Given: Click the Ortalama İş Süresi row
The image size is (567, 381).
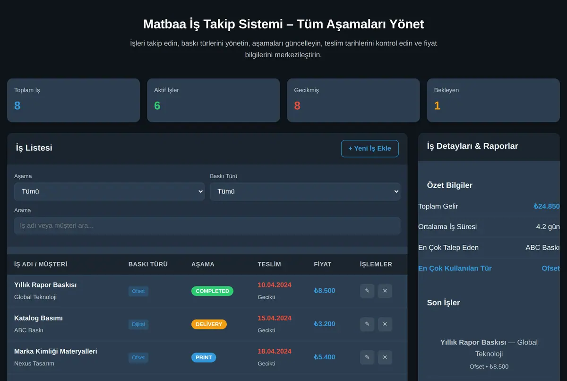Looking at the screenshot, I should coord(489,226).
